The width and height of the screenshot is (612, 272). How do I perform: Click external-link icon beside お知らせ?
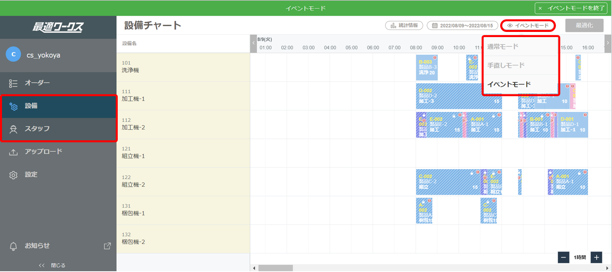107,246
